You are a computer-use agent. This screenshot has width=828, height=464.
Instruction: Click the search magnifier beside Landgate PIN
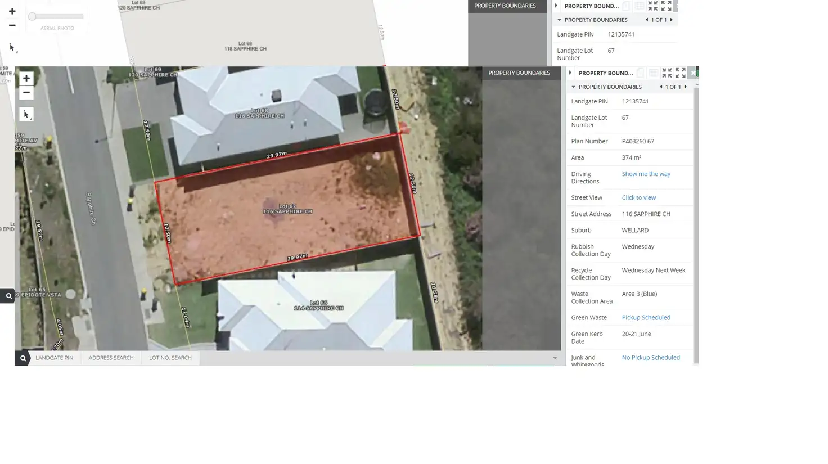(x=23, y=358)
